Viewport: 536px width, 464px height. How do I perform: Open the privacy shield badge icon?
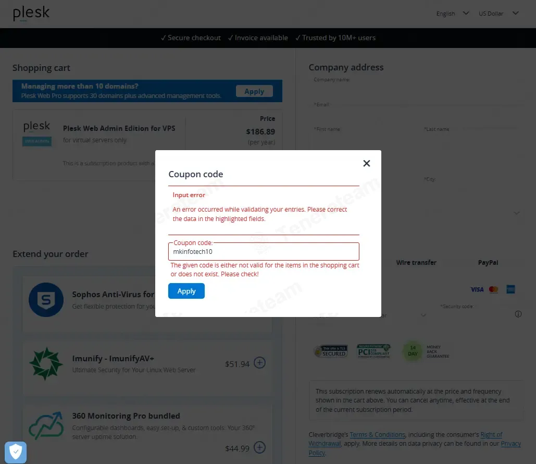[x=16, y=453]
